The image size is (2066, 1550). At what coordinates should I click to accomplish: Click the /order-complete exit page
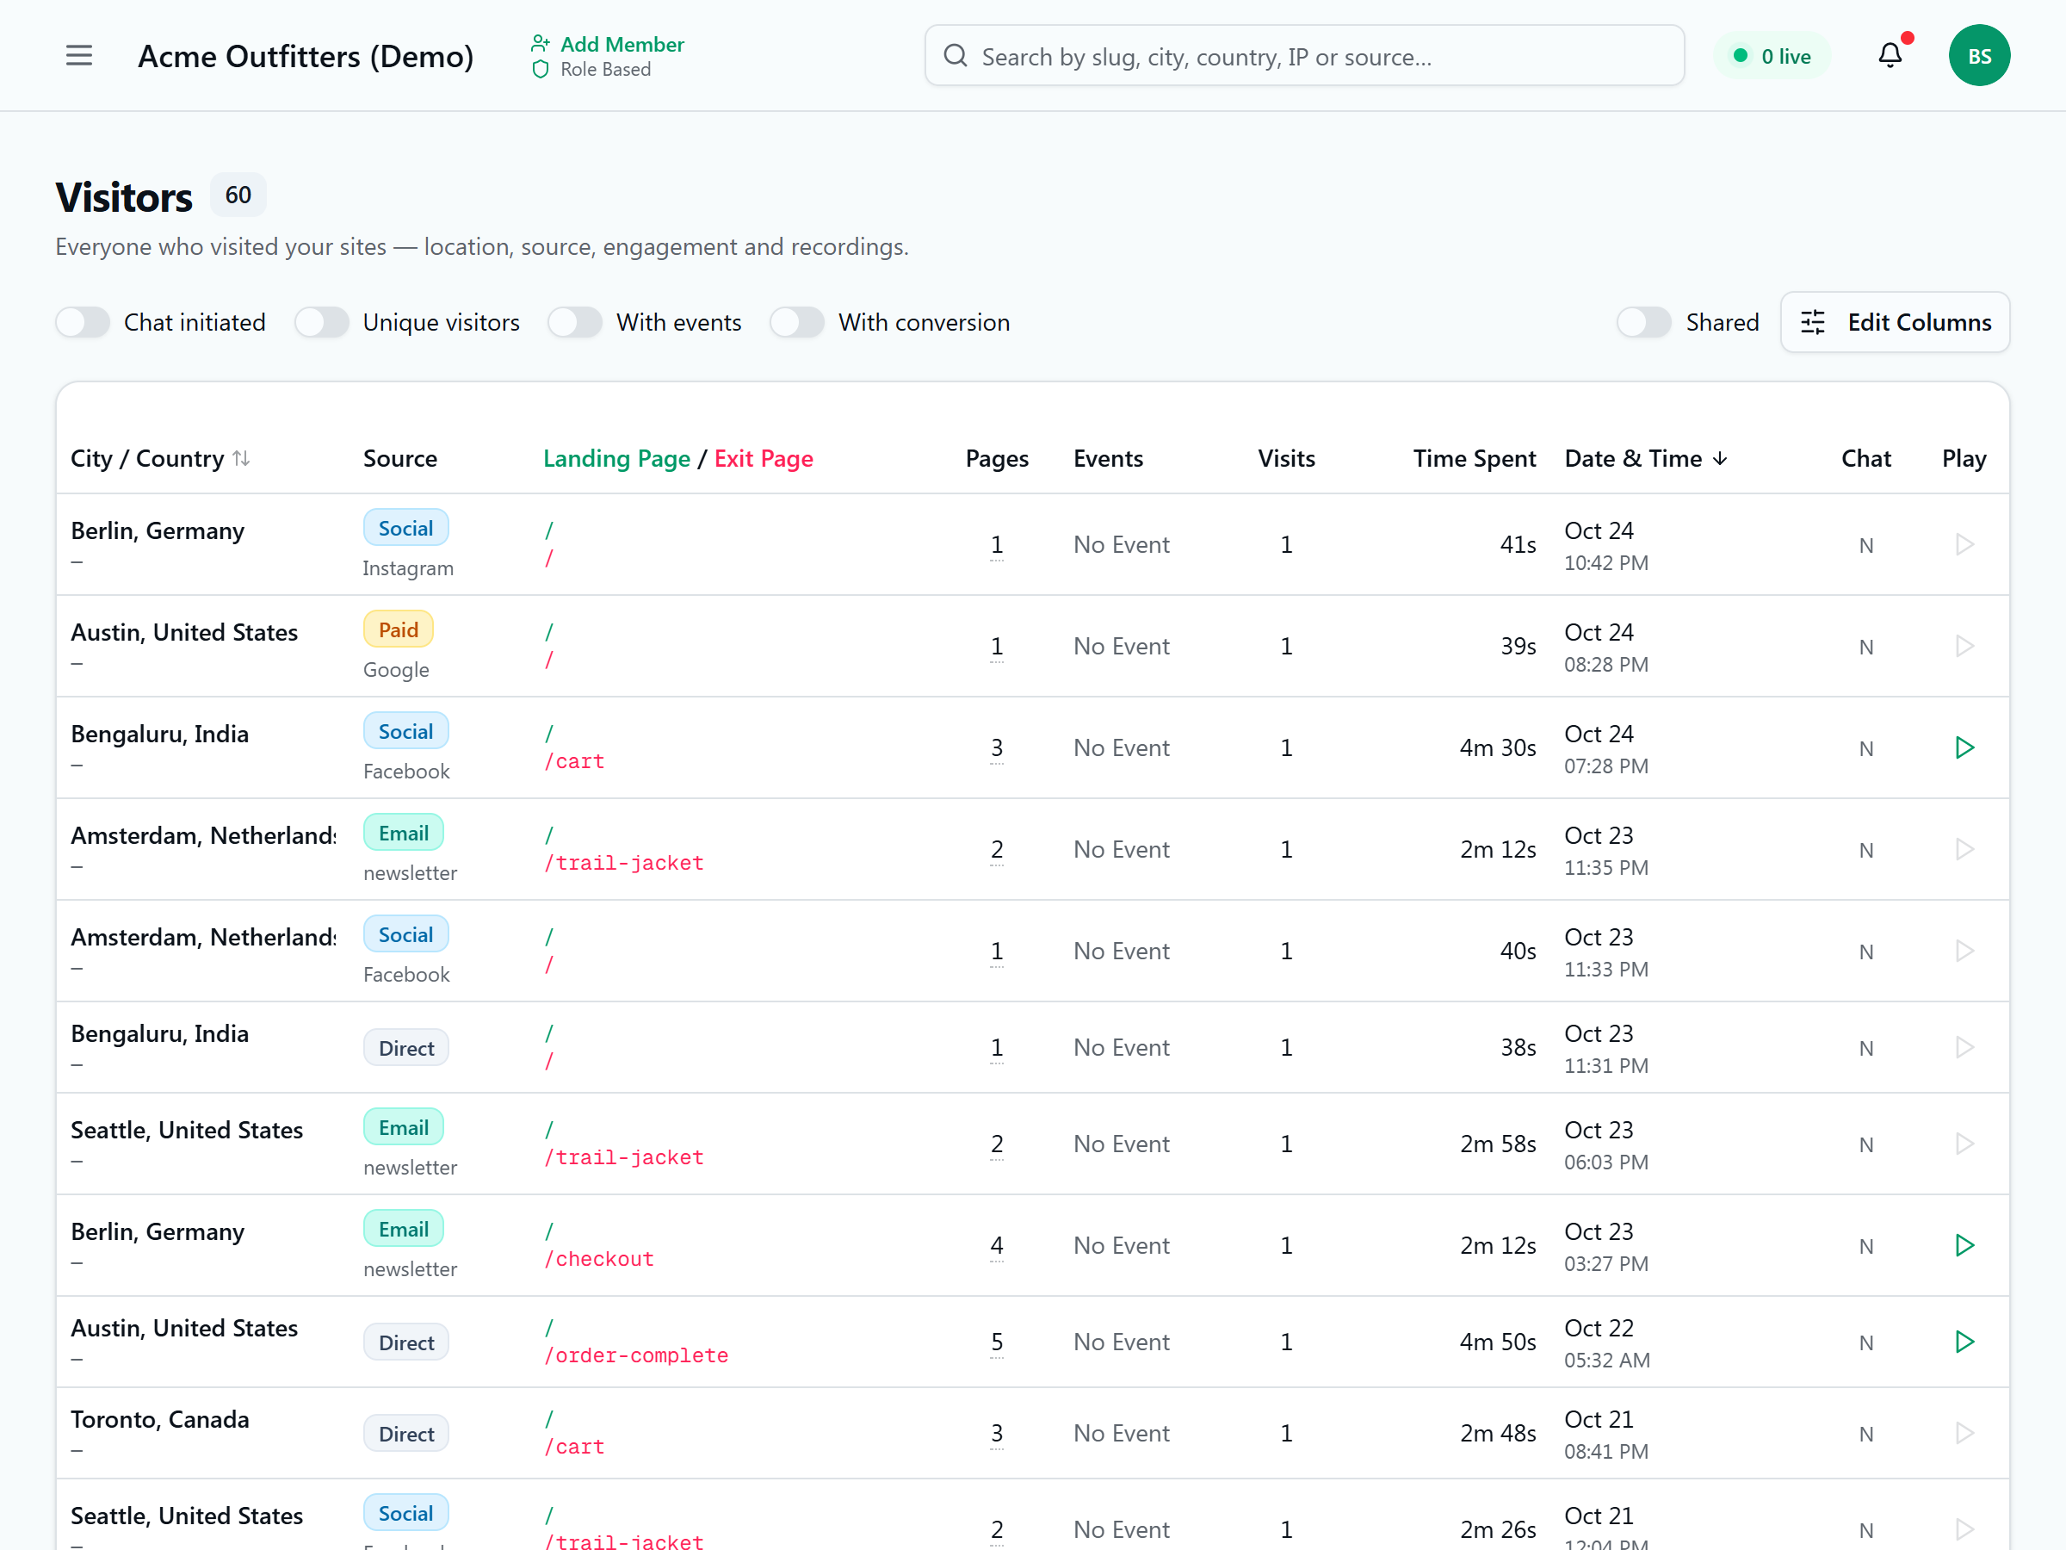tap(637, 1355)
